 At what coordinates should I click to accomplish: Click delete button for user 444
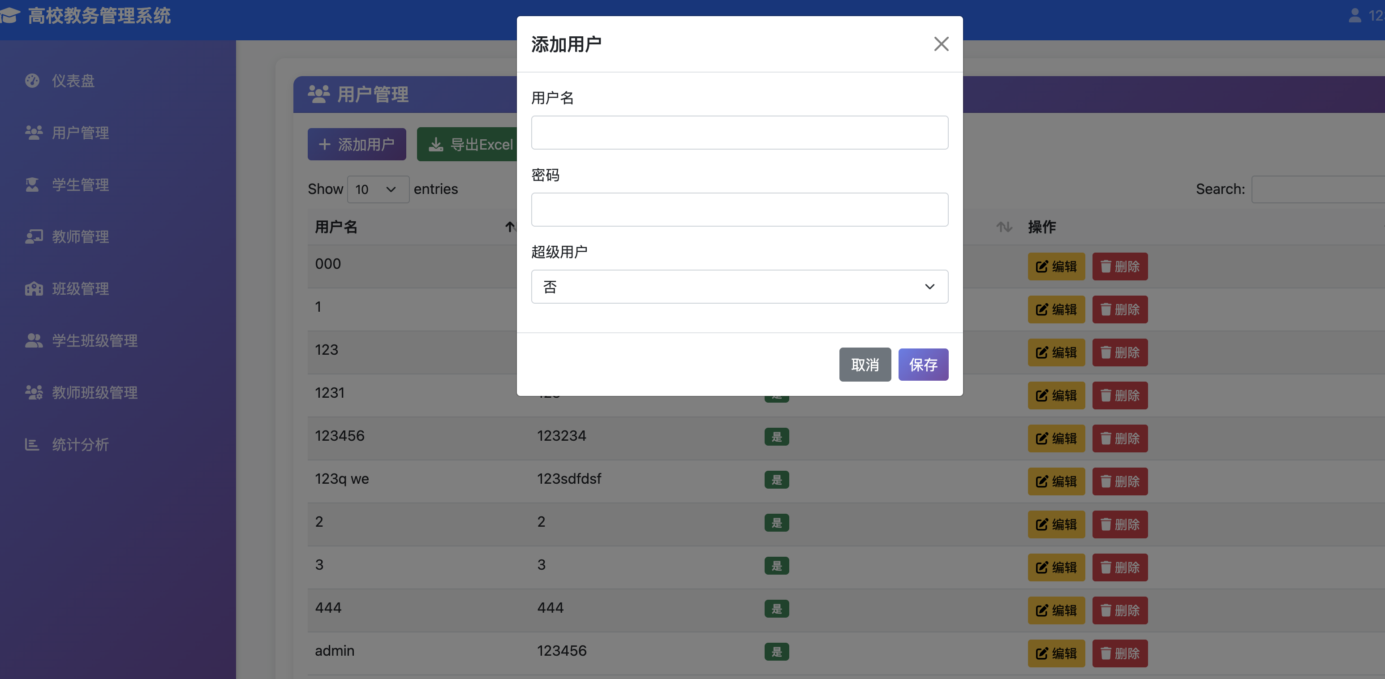pos(1119,610)
